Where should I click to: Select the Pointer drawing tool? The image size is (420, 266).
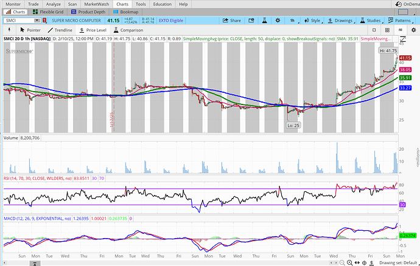pos(30,29)
